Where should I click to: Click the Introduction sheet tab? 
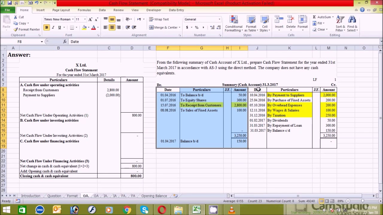[x=31, y=196]
